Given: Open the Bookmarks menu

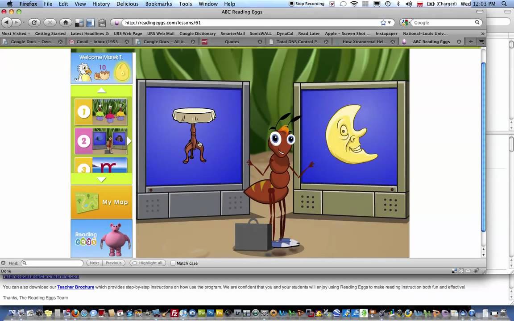Looking at the screenshot, I should 159,4.
